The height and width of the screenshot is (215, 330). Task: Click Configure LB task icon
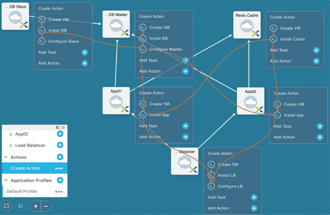point(211,186)
